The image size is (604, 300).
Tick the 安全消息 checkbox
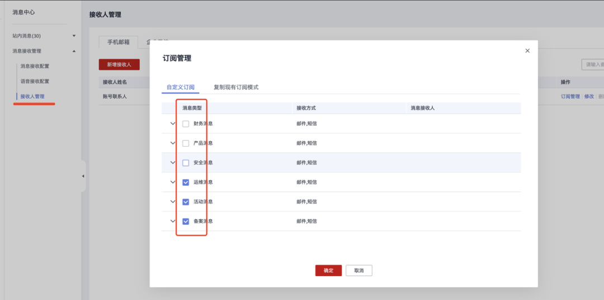186,163
